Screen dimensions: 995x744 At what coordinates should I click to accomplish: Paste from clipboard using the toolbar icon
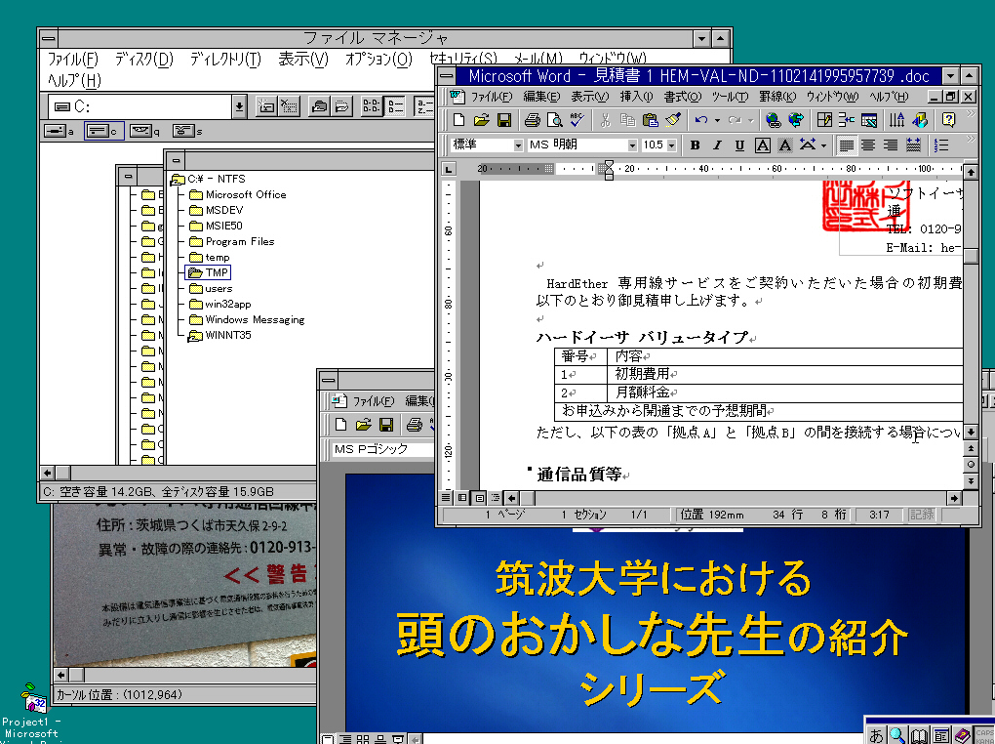pyautogui.click(x=651, y=119)
